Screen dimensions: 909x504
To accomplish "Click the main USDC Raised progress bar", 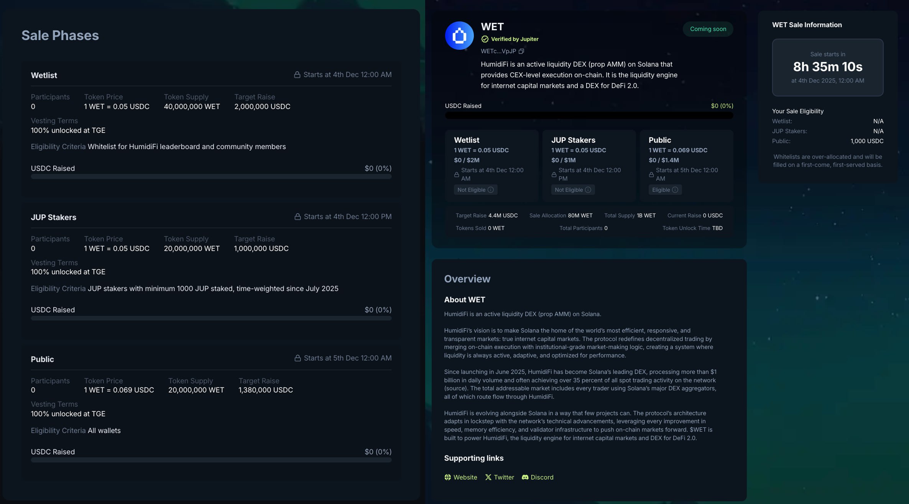I will (x=589, y=115).
